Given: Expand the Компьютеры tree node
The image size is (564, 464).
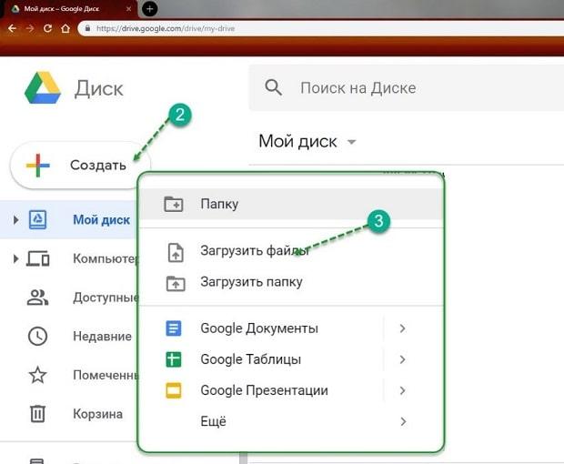Looking at the screenshot, I should [15, 258].
